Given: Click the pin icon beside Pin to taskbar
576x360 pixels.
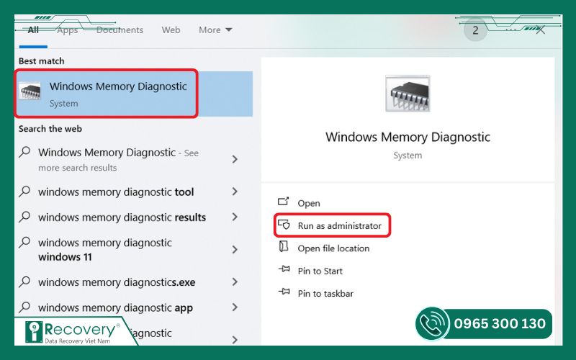Looking at the screenshot, I should tap(284, 292).
